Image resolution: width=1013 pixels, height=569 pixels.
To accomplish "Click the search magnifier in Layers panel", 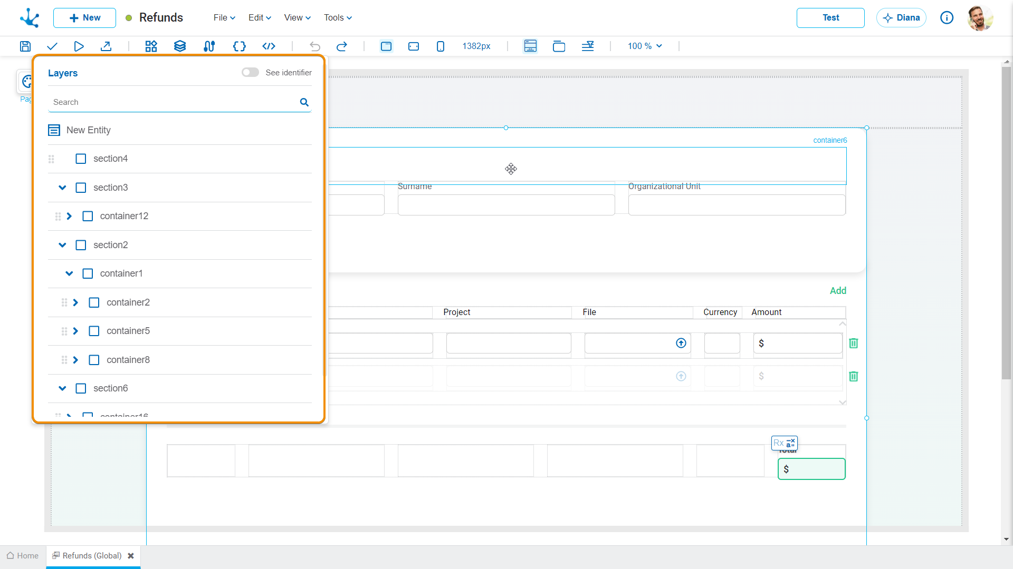I will pyautogui.click(x=304, y=102).
